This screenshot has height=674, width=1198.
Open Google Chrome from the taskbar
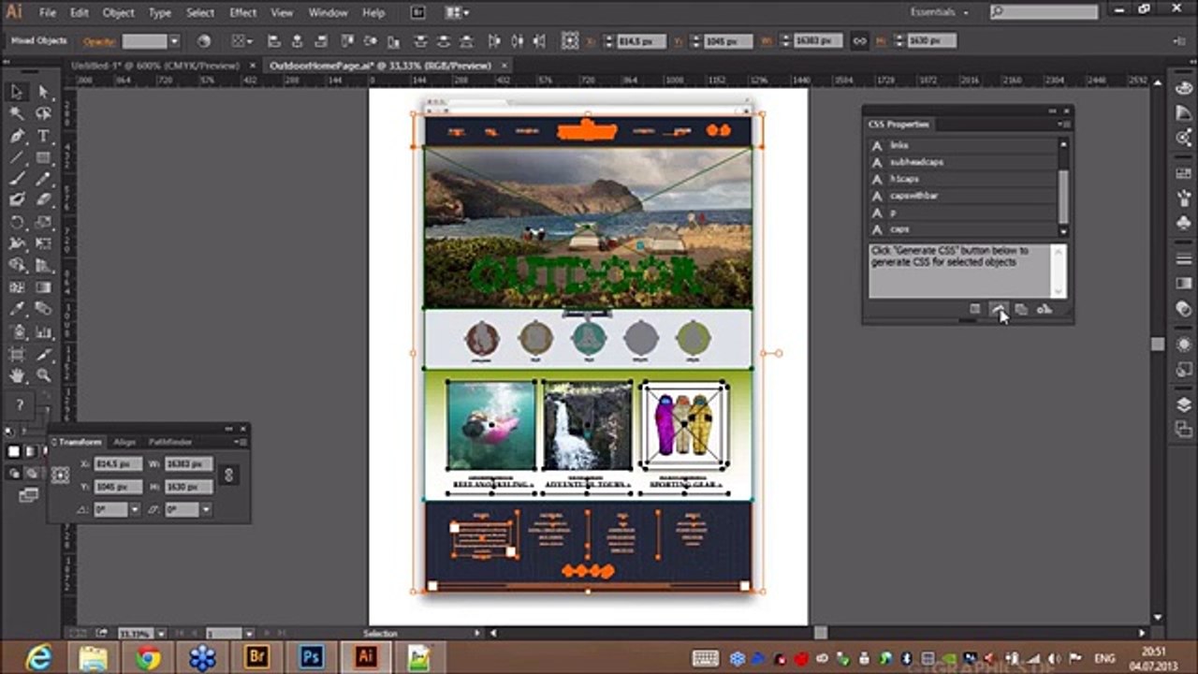[x=147, y=657]
